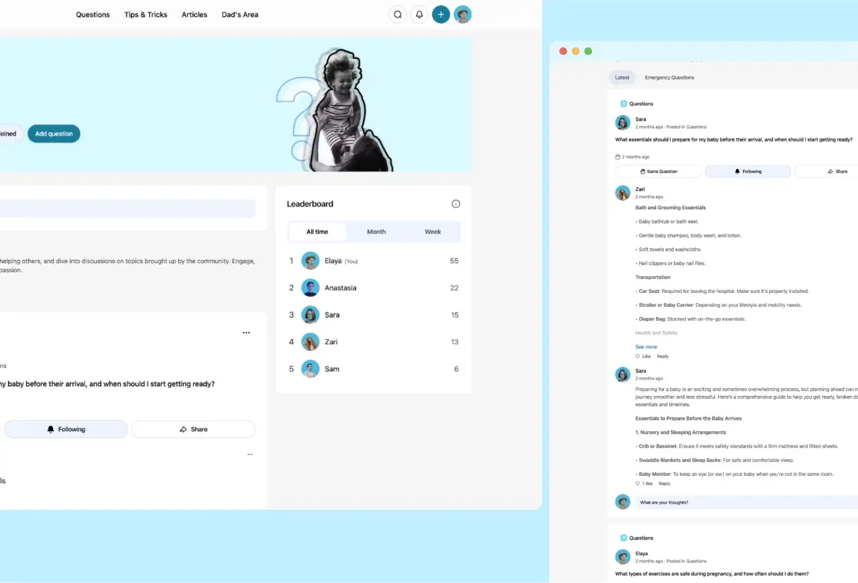
Task: Open Dad's Area nav item
Action: 240,14
